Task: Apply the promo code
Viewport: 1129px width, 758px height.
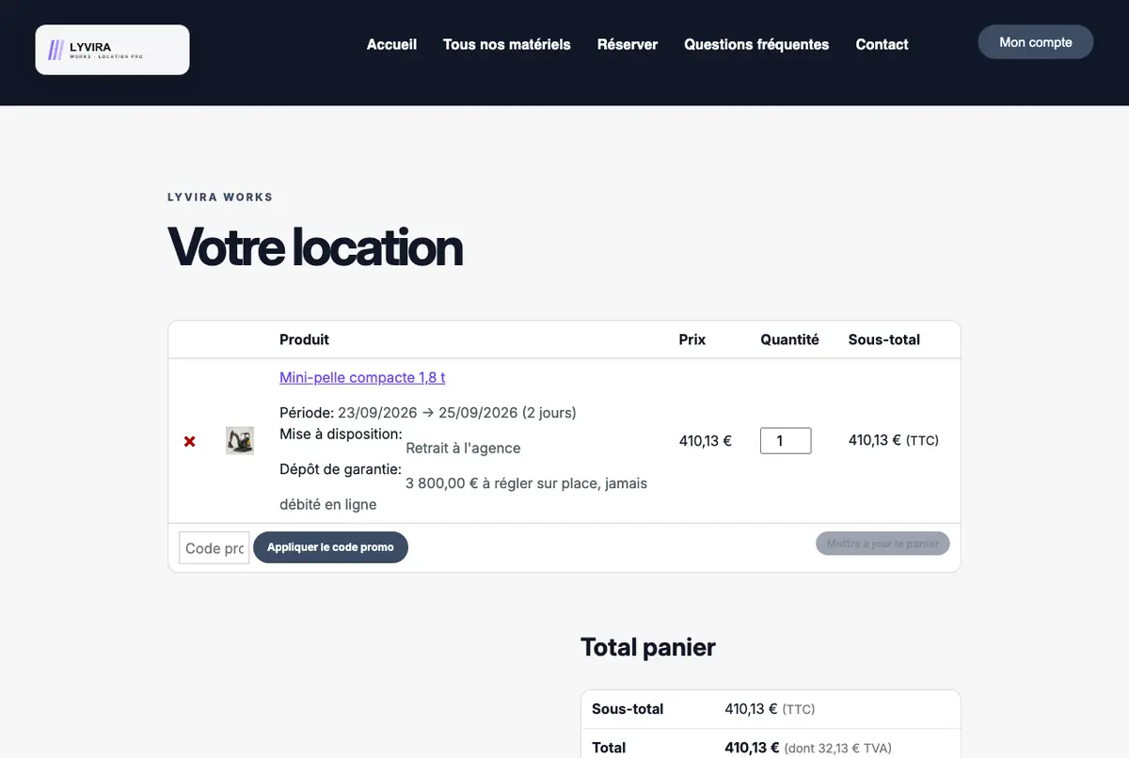Action: [x=330, y=547]
